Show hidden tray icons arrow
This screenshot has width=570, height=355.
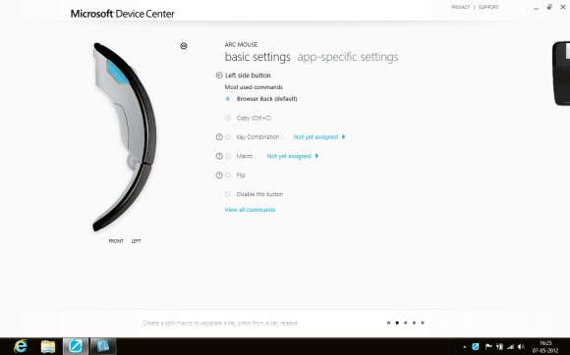(464, 347)
